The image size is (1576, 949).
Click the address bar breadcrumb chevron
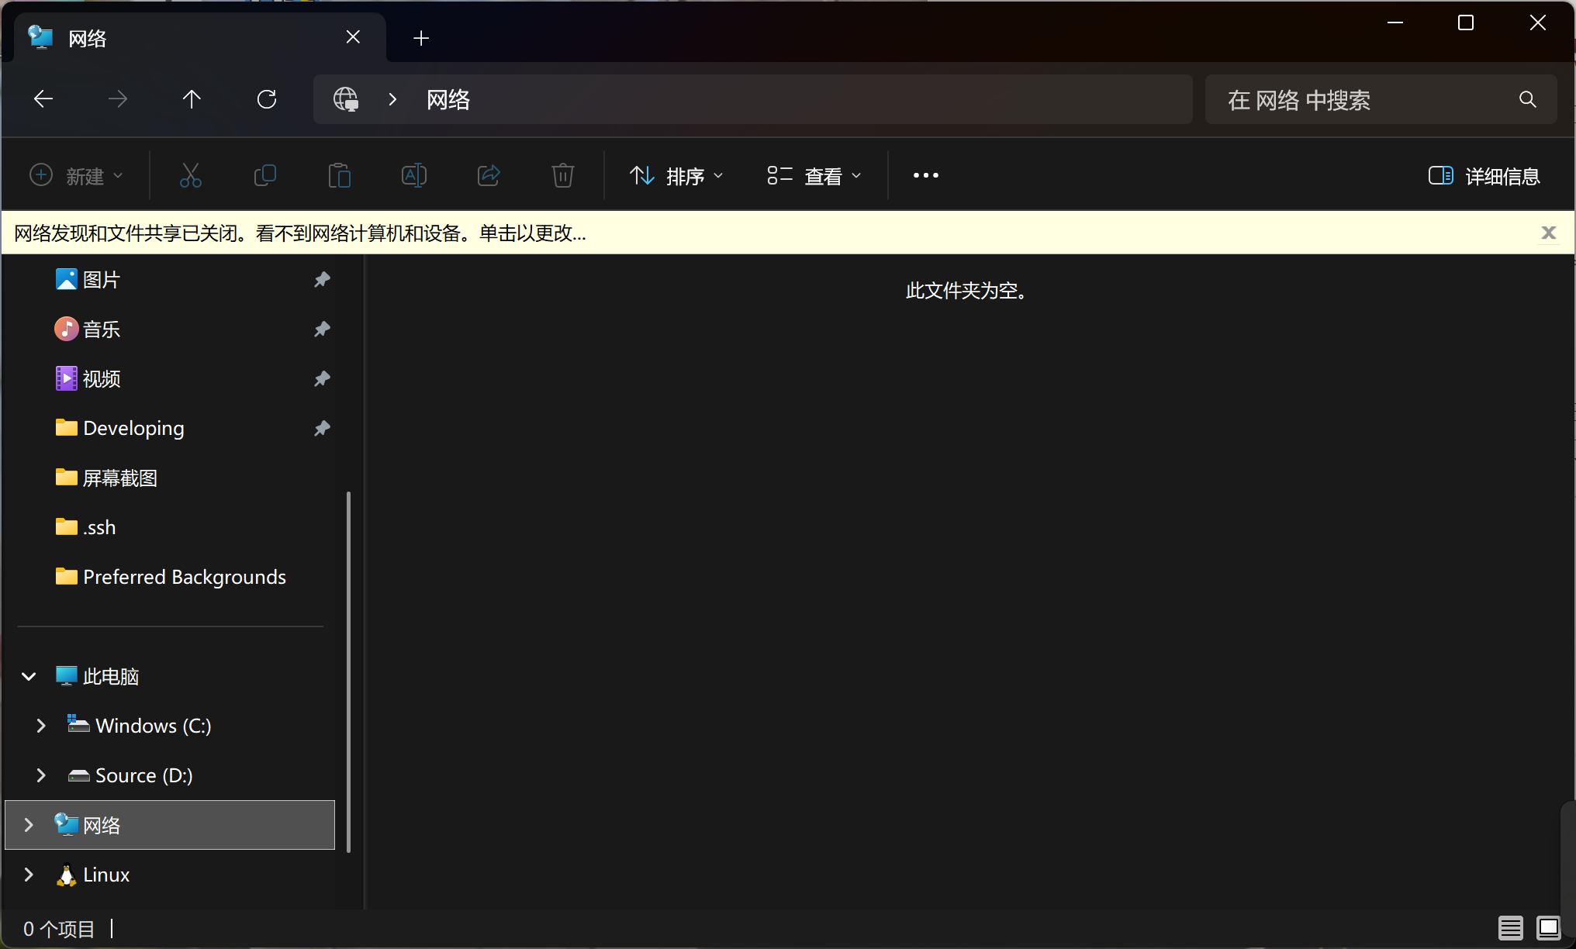click(x=392, y=99)
